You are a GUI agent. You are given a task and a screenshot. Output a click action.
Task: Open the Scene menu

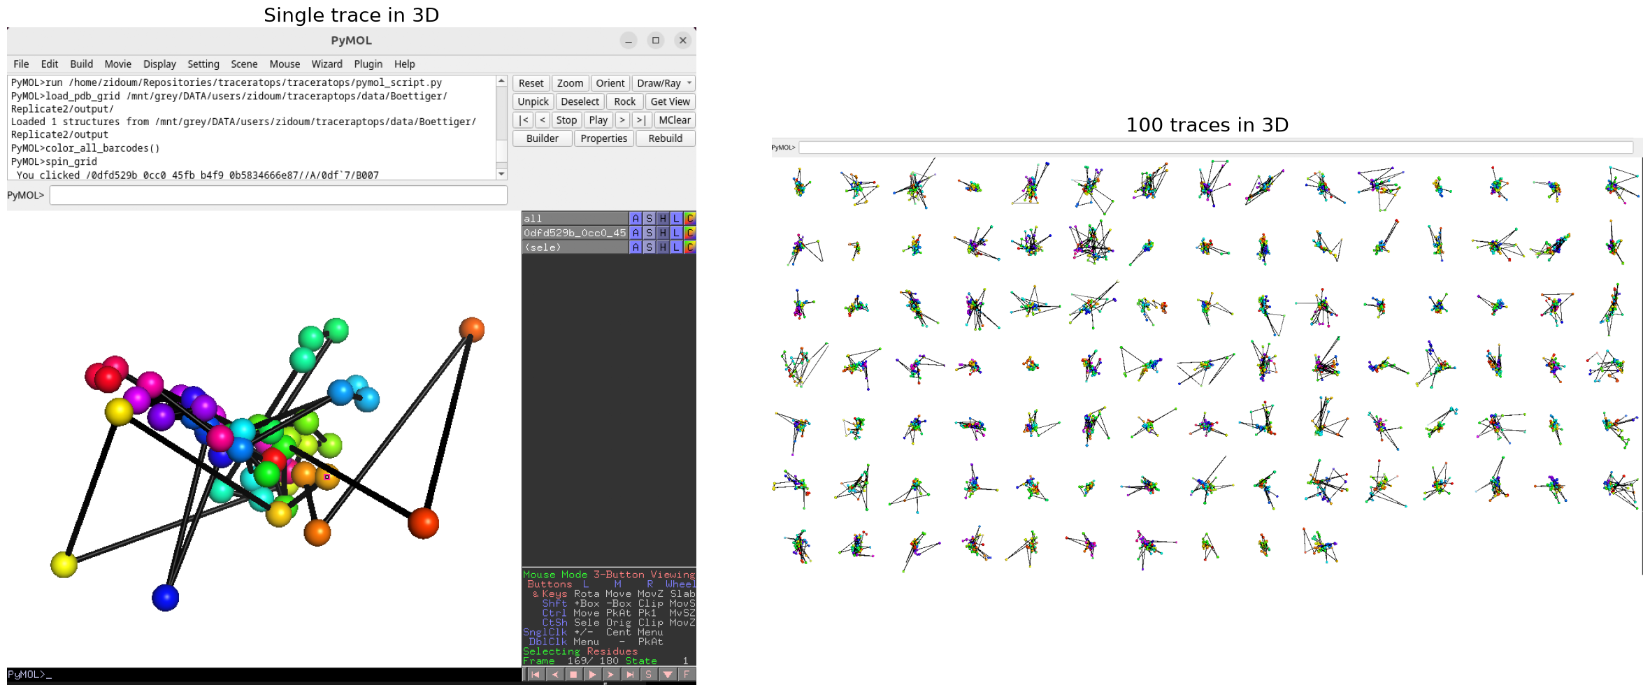pyautogui.click(x=245, y=64)
